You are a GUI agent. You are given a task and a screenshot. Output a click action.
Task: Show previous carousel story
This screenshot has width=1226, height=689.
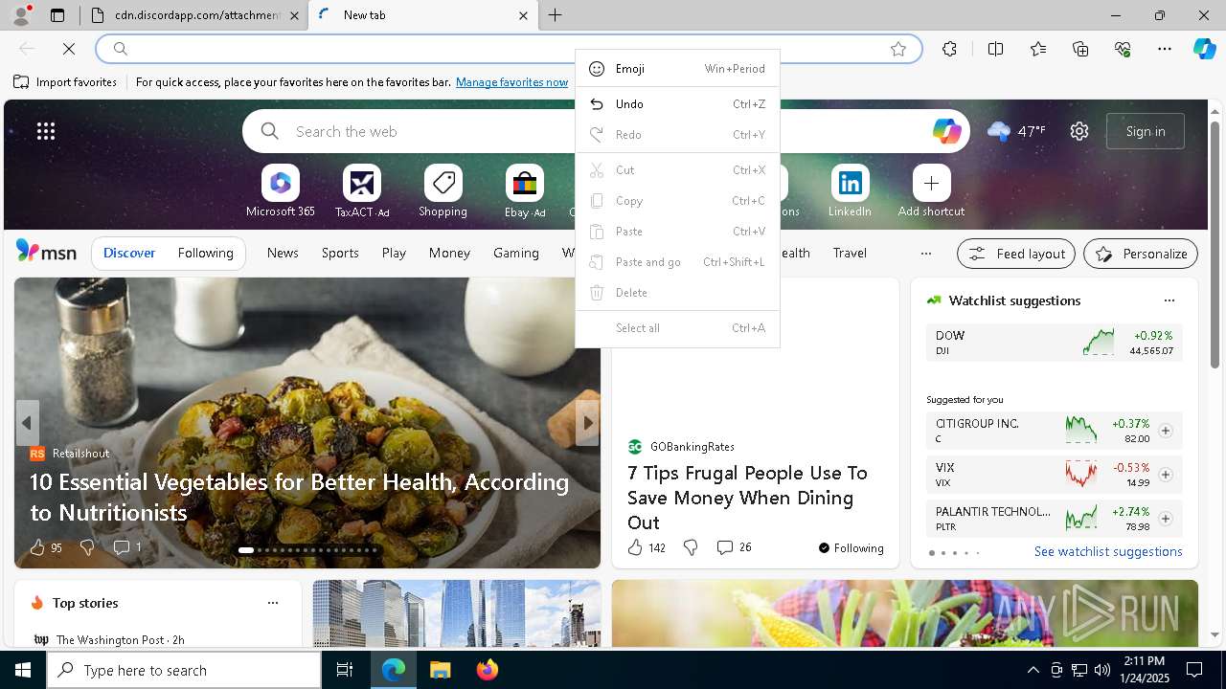(27, 423)
